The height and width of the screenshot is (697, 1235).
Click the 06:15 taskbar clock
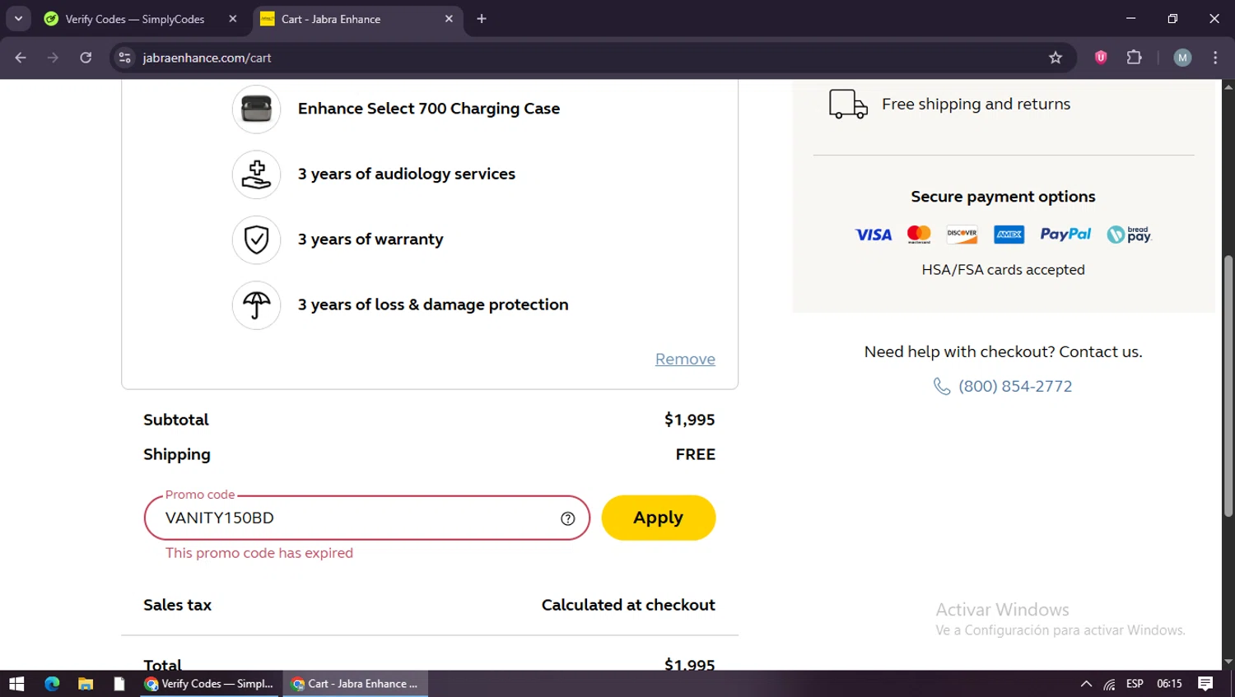pyautogui.click(x=1169, y=684)
